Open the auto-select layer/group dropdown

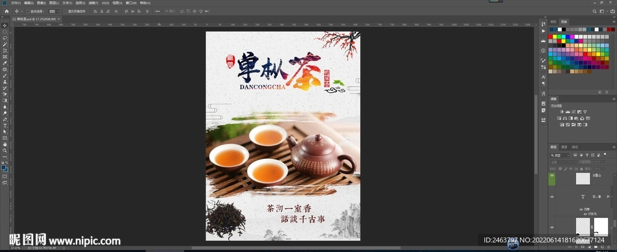click(54, 11)
